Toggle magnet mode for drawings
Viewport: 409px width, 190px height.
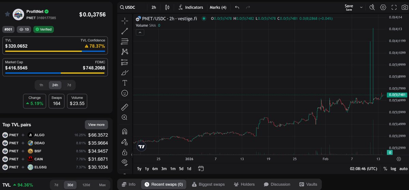coord(125,131)
